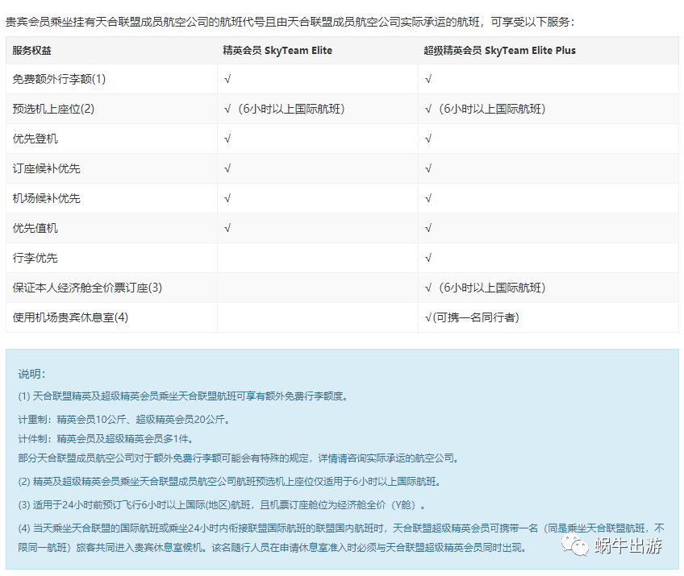Click the Elite checkmark for 订座候补优先
This screenshot has width=684, height=576.
227,168
